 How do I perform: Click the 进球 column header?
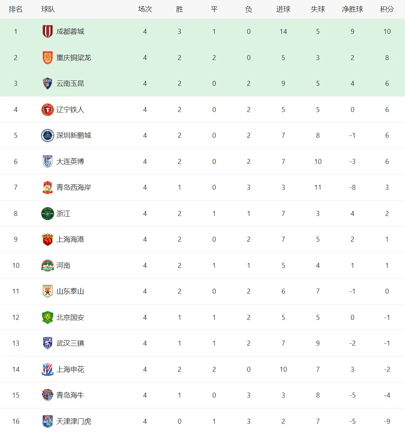283,9
